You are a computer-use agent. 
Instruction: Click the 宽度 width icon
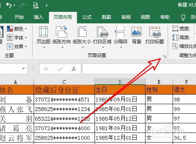click(175, 29)
